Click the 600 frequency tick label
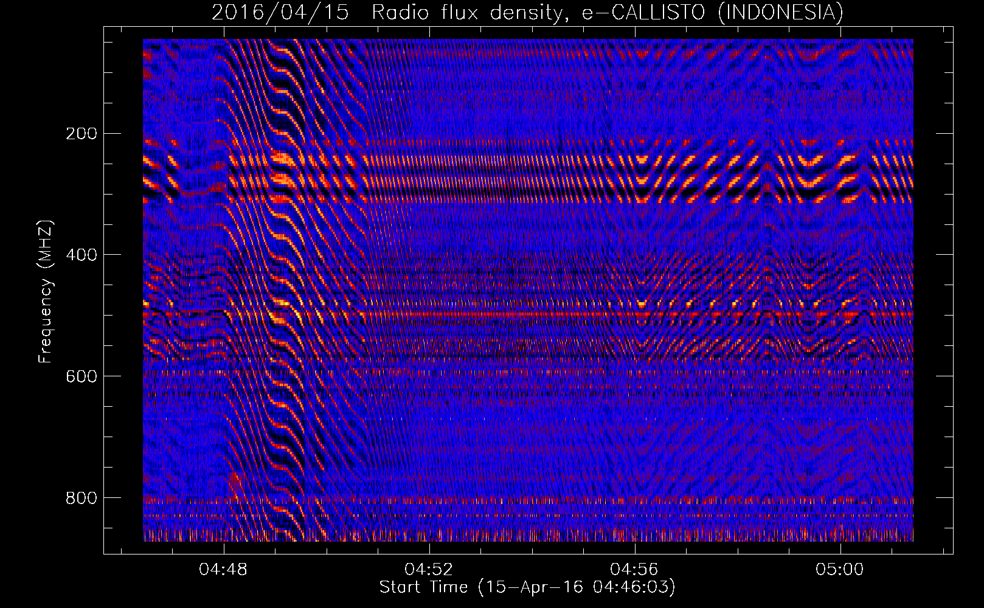The image size is (984, 608). pos(81,376)
